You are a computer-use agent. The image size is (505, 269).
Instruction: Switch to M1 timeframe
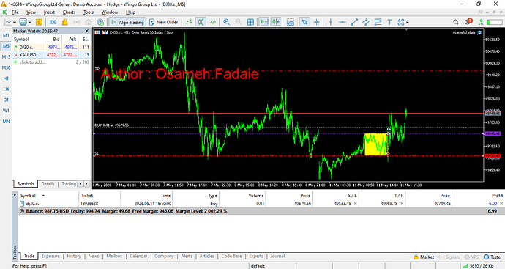(x=6, y=35)
